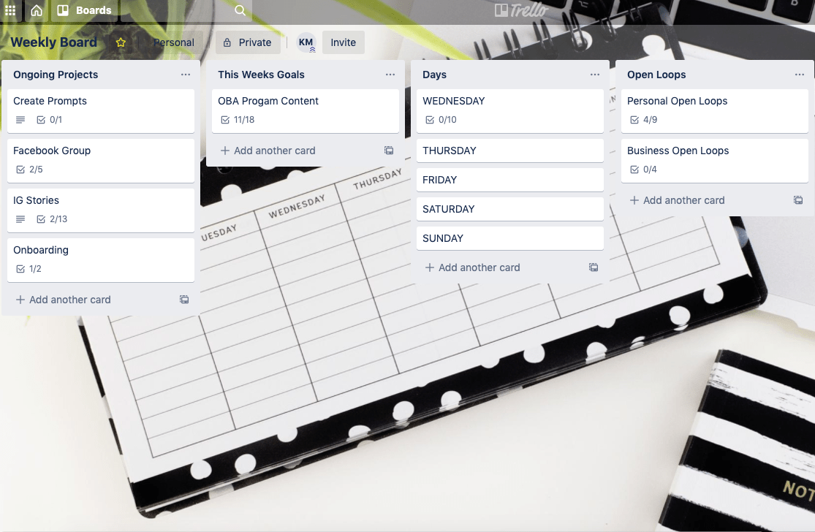Click checklist badge 4/9 on Personal Open Loops
The image size is (815, 532).
[x=643, y=120]
